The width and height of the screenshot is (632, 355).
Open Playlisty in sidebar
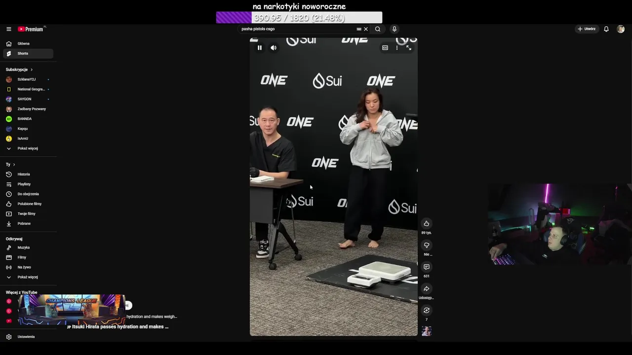pyautogui.click(x=29, y=184)
